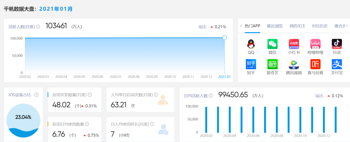Switch to the 最近浏览 tab

[274, 26]
